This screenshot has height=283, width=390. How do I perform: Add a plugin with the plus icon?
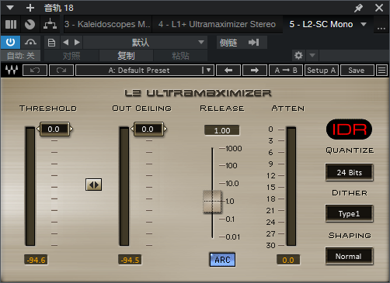[30, 8]
